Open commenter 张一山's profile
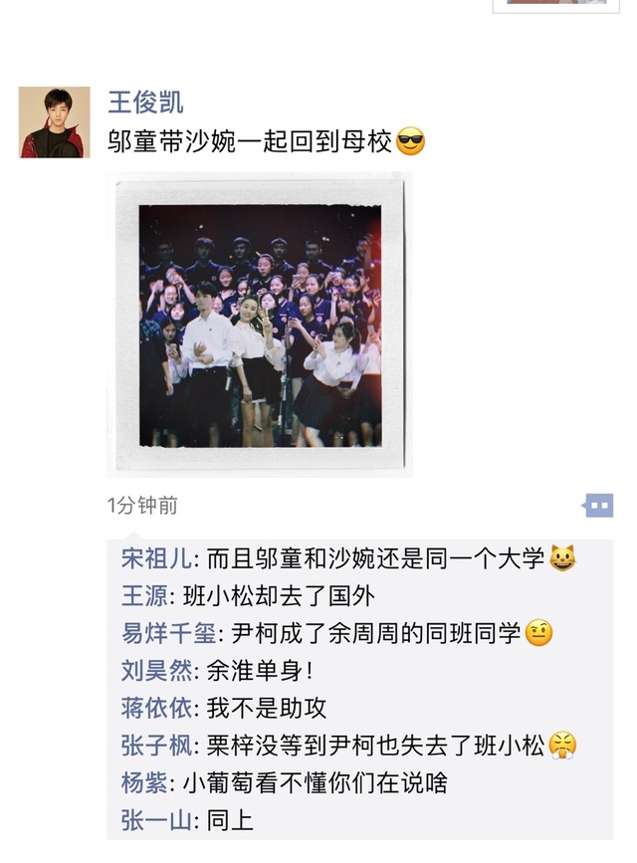Screen dimensions: 637x863 tap(156, 820)
